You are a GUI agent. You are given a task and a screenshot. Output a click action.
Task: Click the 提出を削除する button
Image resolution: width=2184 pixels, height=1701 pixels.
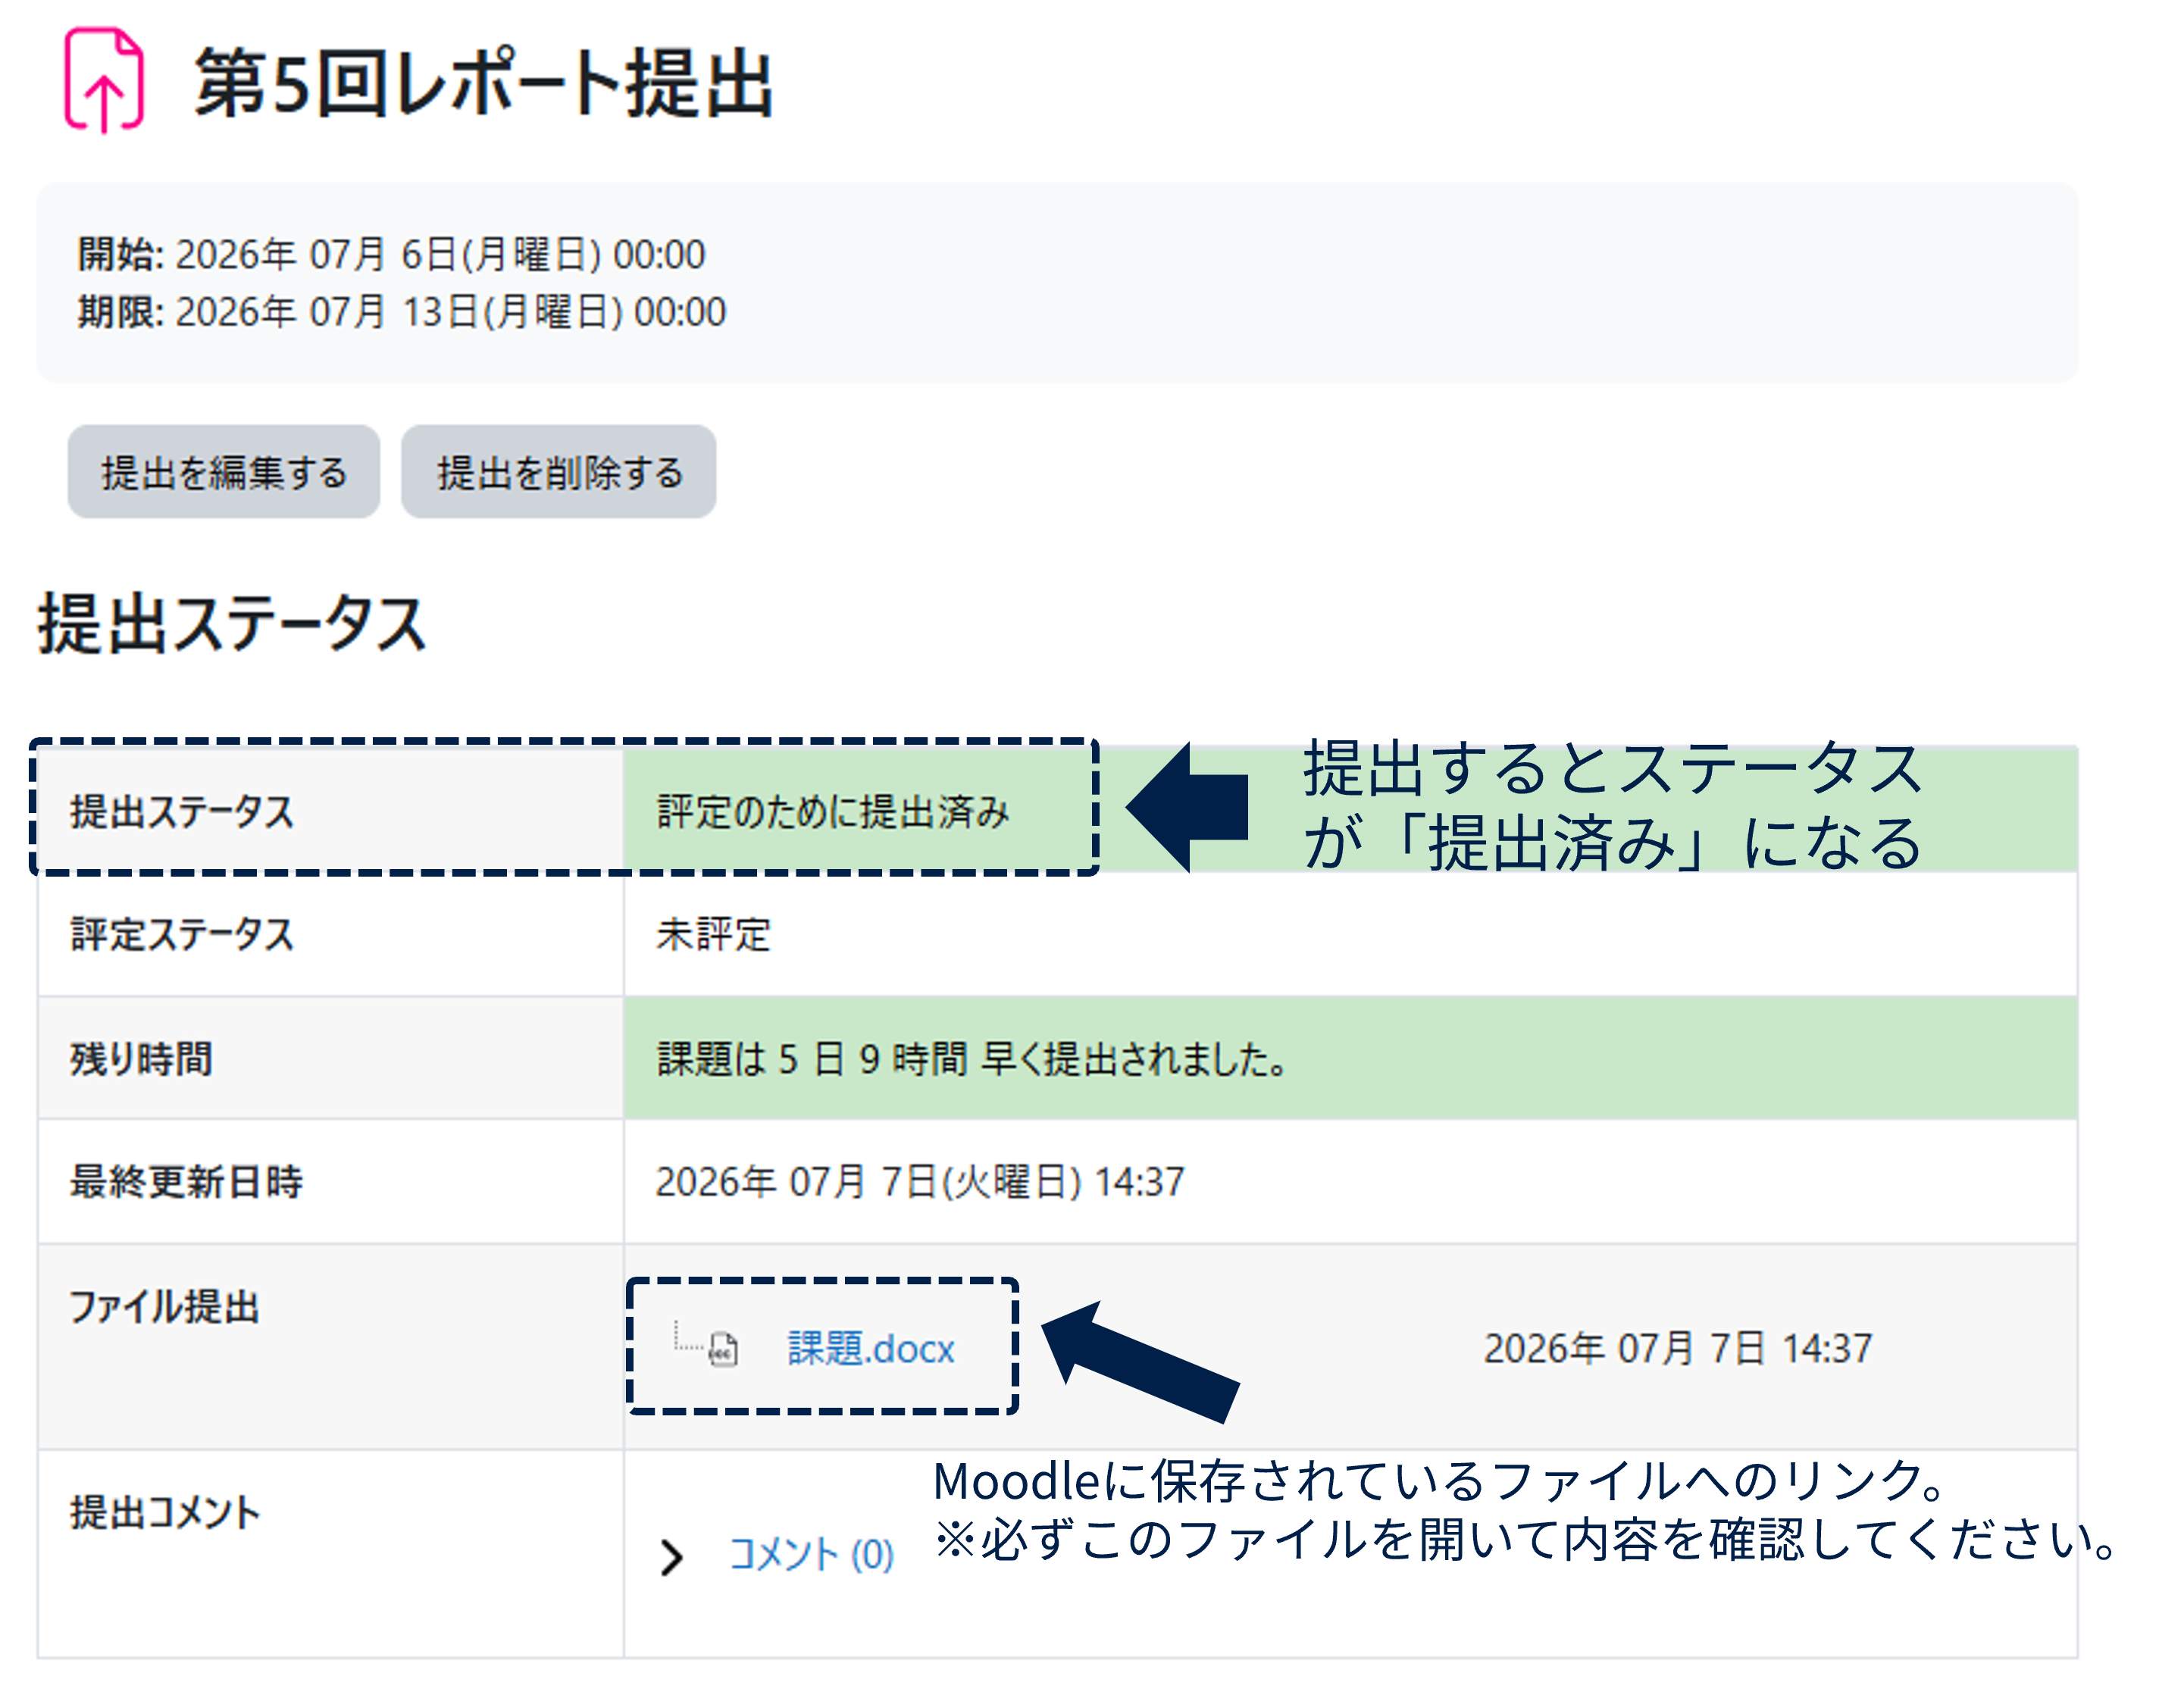point(559,472)
